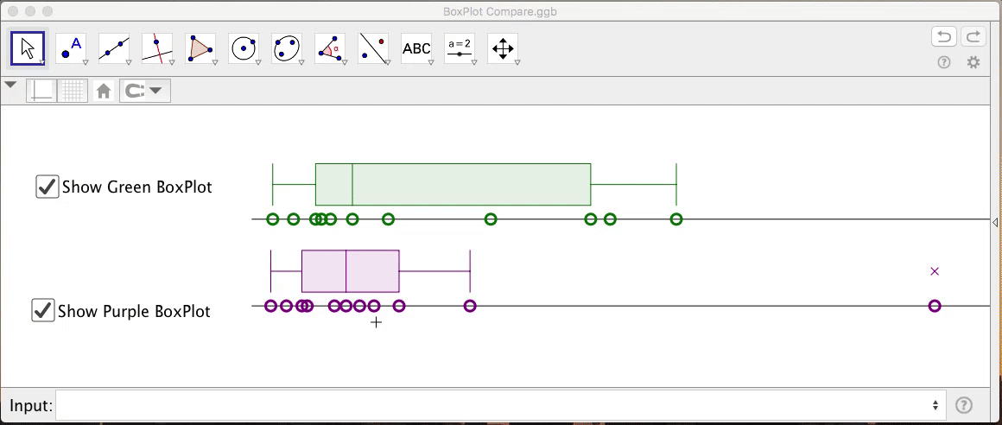Uncheck Show Green BoxPlot checkbox

48,187
